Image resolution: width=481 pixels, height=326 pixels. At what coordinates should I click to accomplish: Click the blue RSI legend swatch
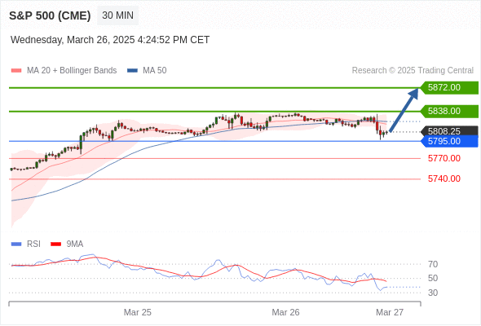pyautogui.click(x=16, y=244)
